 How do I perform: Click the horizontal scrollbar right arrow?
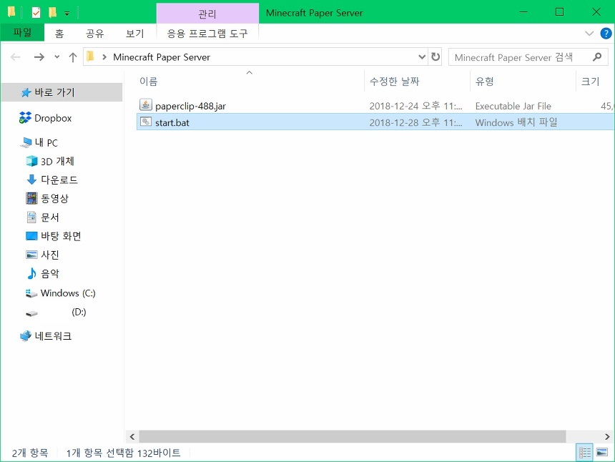[x=607, y=436]
